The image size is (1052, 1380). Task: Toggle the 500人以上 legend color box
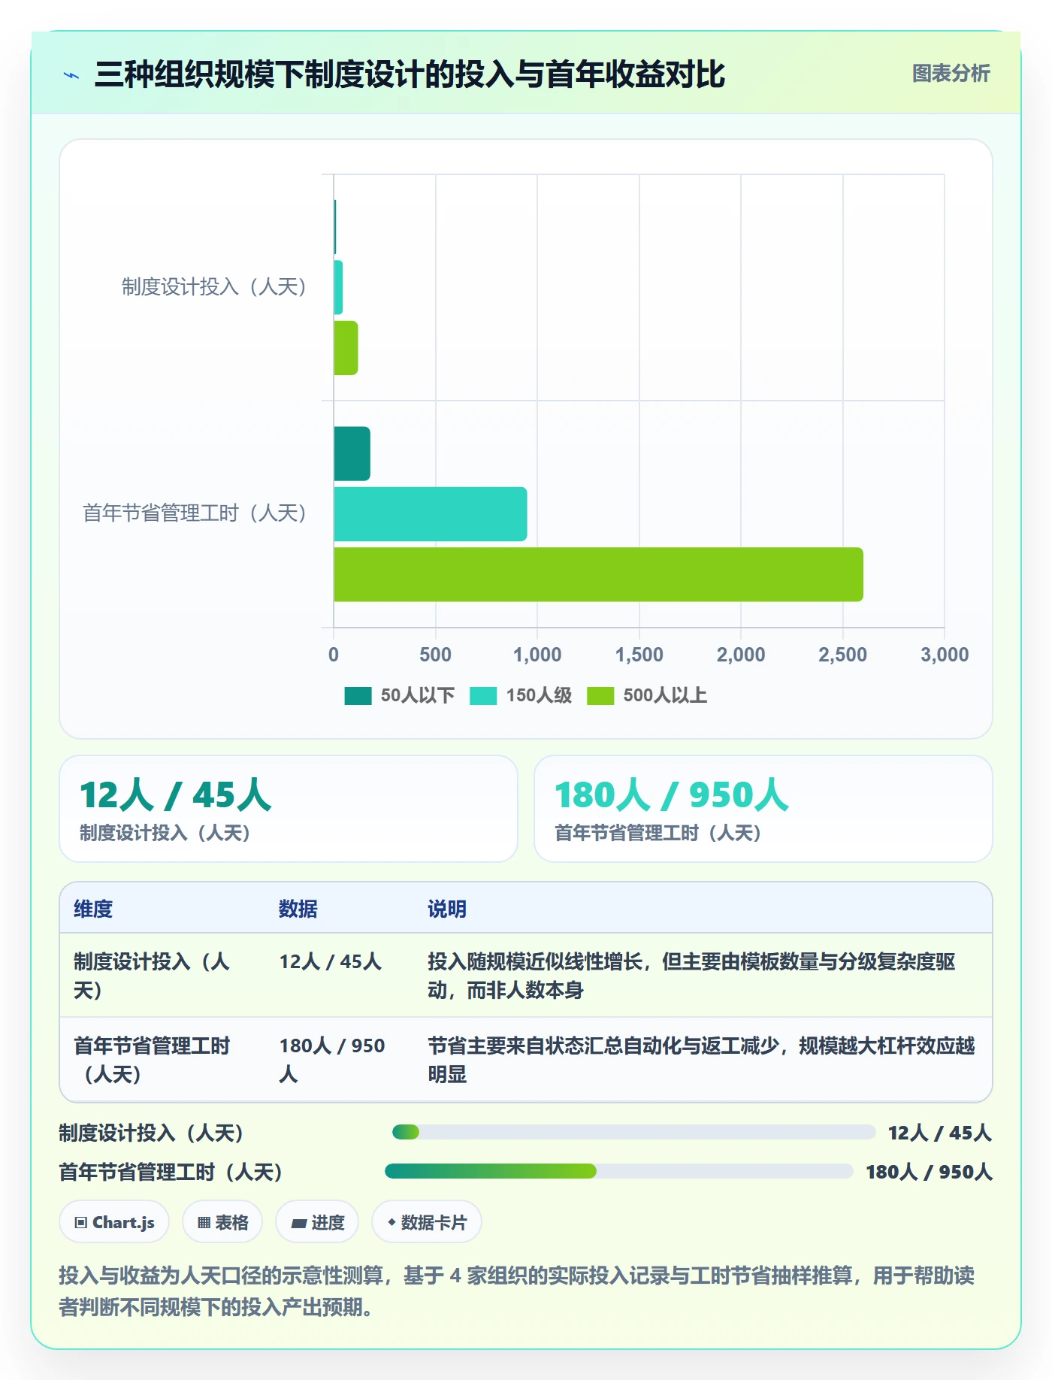(600, 696)
